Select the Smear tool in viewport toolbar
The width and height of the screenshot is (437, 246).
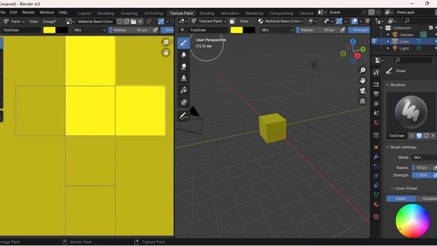click(x=184, y=66)
